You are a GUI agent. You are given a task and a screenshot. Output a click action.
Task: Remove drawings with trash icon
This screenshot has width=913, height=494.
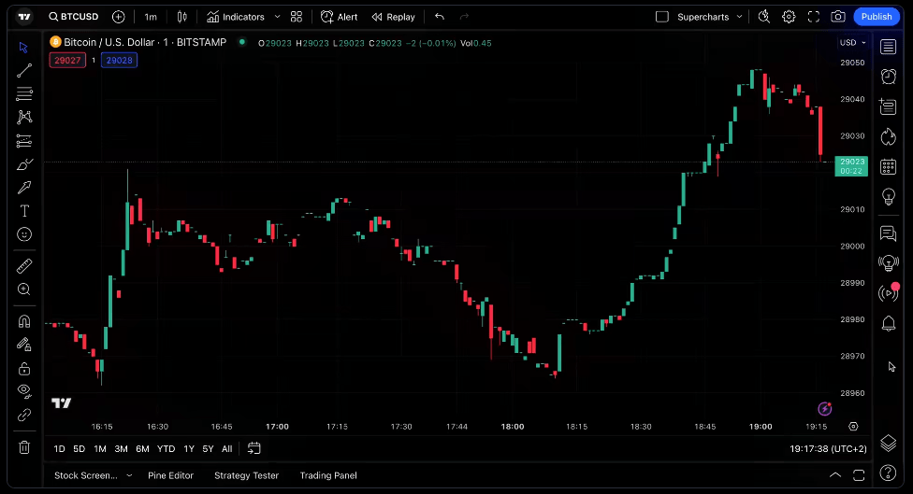pyautogui.click(x=24, y=447)
